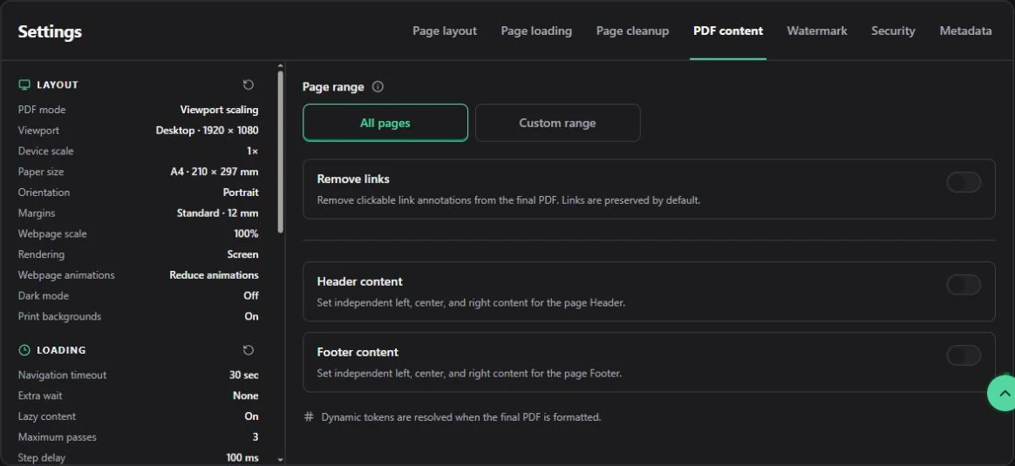Image resolution: width=1015 pixels, height=466 pixels.
Task: Click the green scroll-to-top arrow button
Action: [x=1003, y=392]
